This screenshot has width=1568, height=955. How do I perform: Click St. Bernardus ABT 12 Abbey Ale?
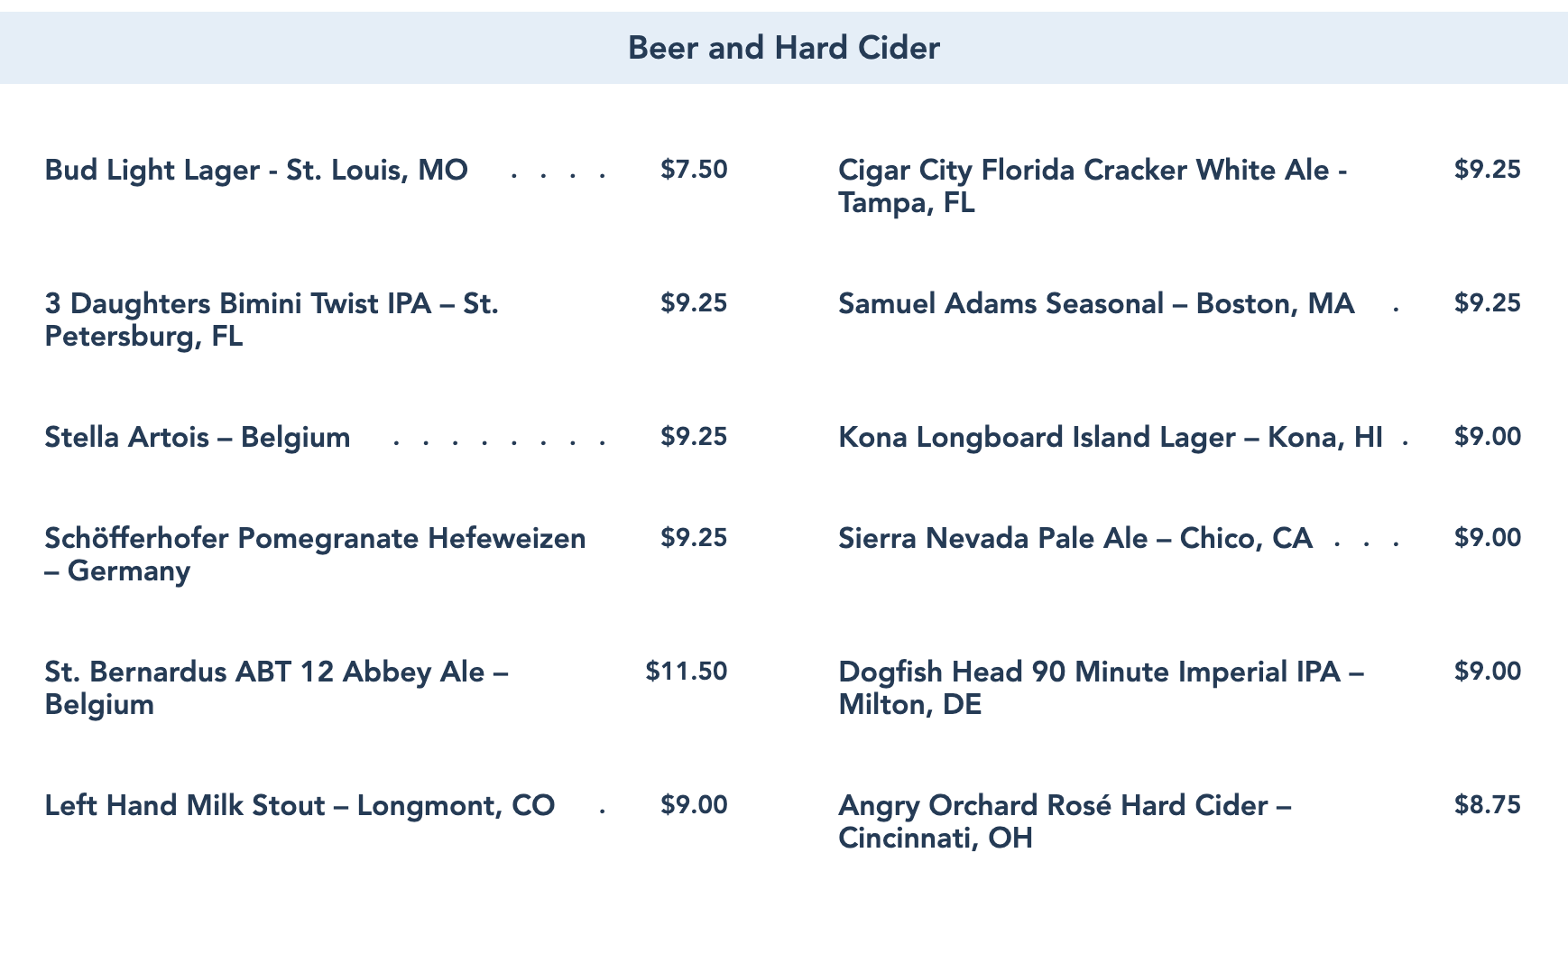[x=276, y=688]
